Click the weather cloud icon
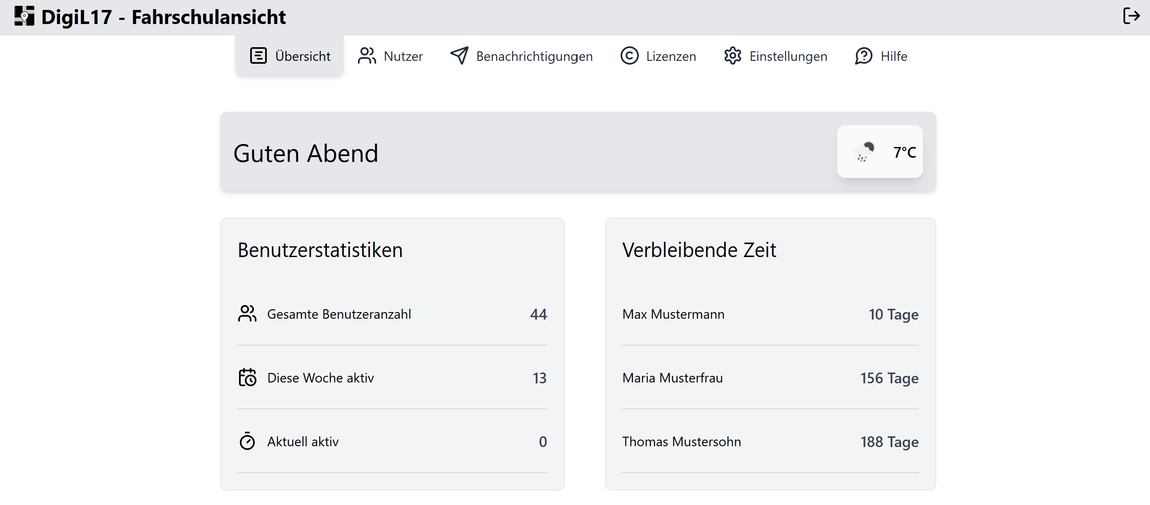 coord(864,152)
